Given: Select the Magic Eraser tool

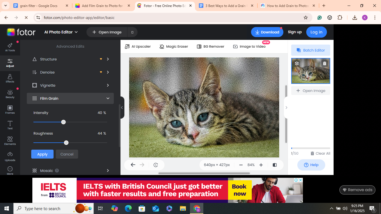Looking at the screenshot, I should click(173, 46).
